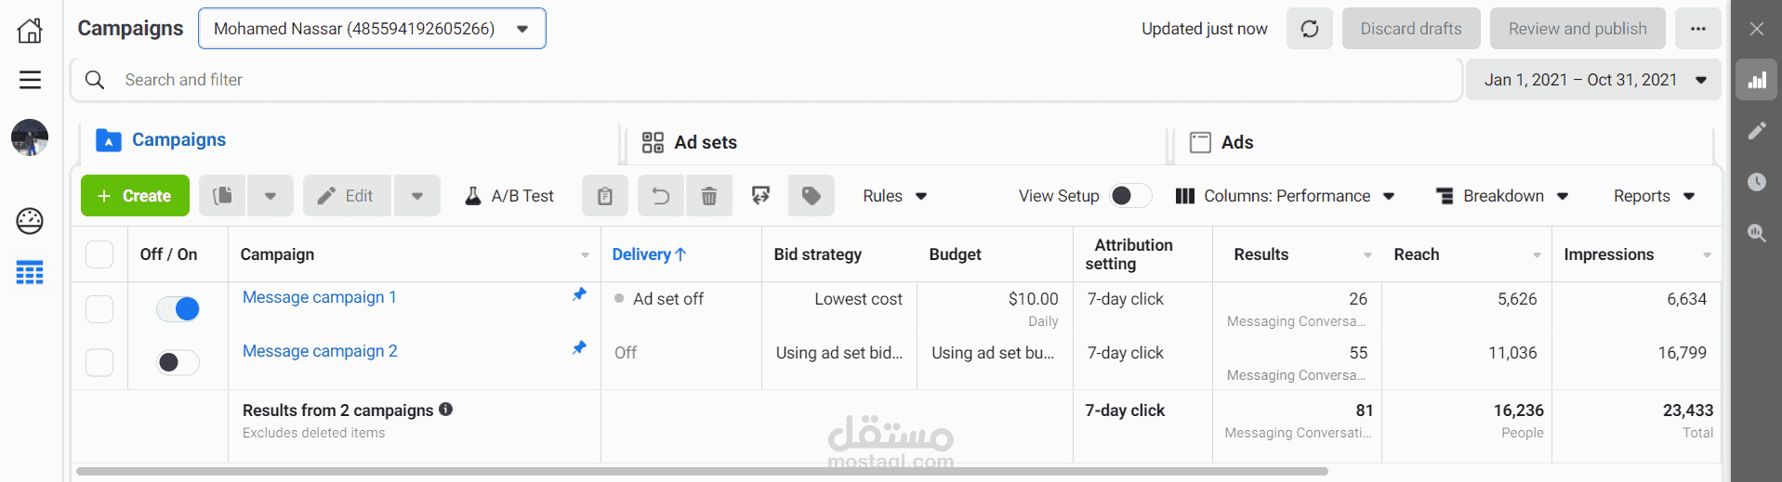Check the Message campaign 2 checkbox
The height and width of the screenshot is (482, 1782).
click(99, 362)
